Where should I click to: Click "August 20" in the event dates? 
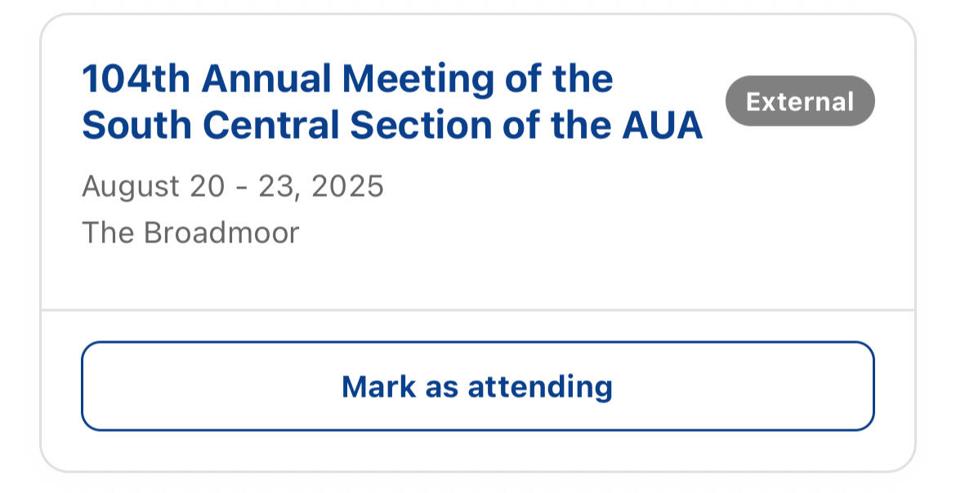153,187
